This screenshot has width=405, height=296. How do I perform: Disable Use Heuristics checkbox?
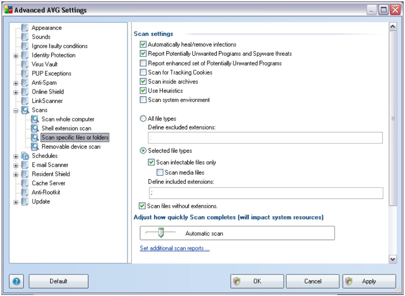[x=143, y=90]
